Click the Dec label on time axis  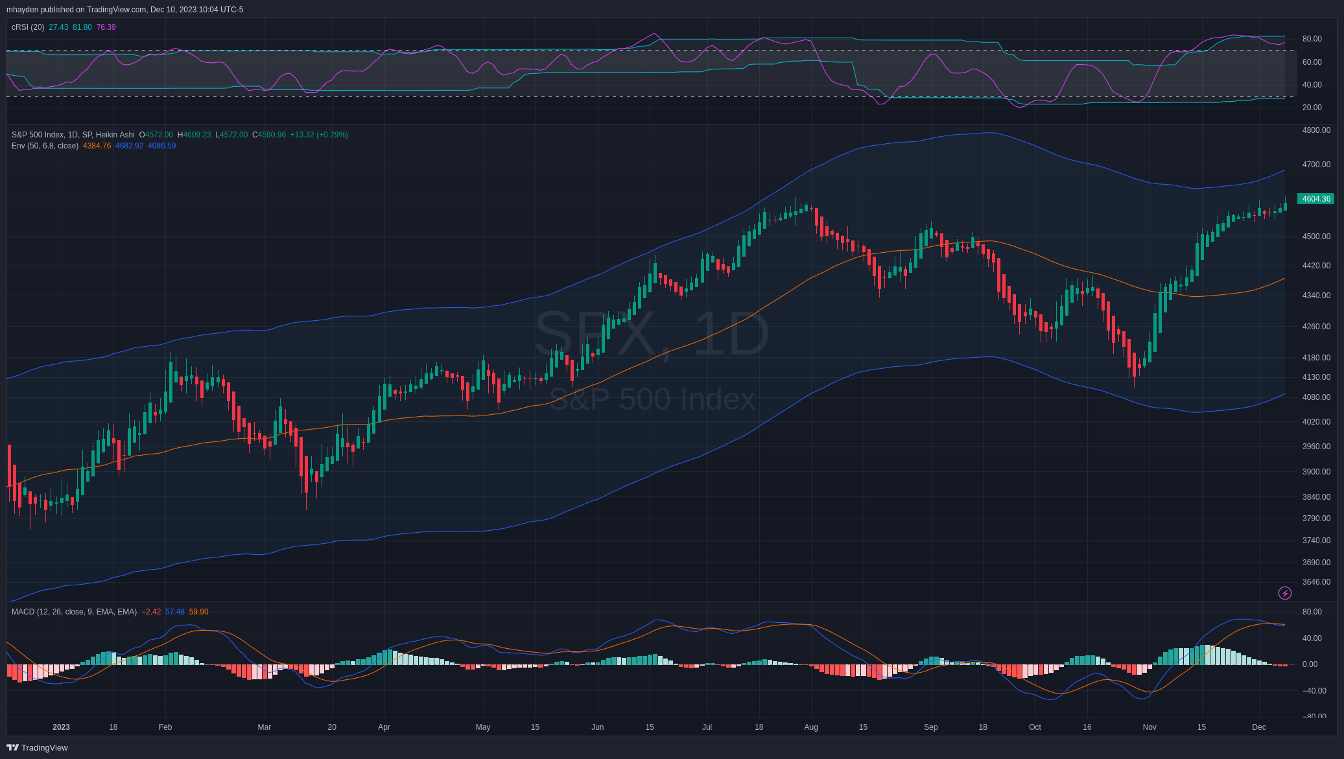[1259, 727]
